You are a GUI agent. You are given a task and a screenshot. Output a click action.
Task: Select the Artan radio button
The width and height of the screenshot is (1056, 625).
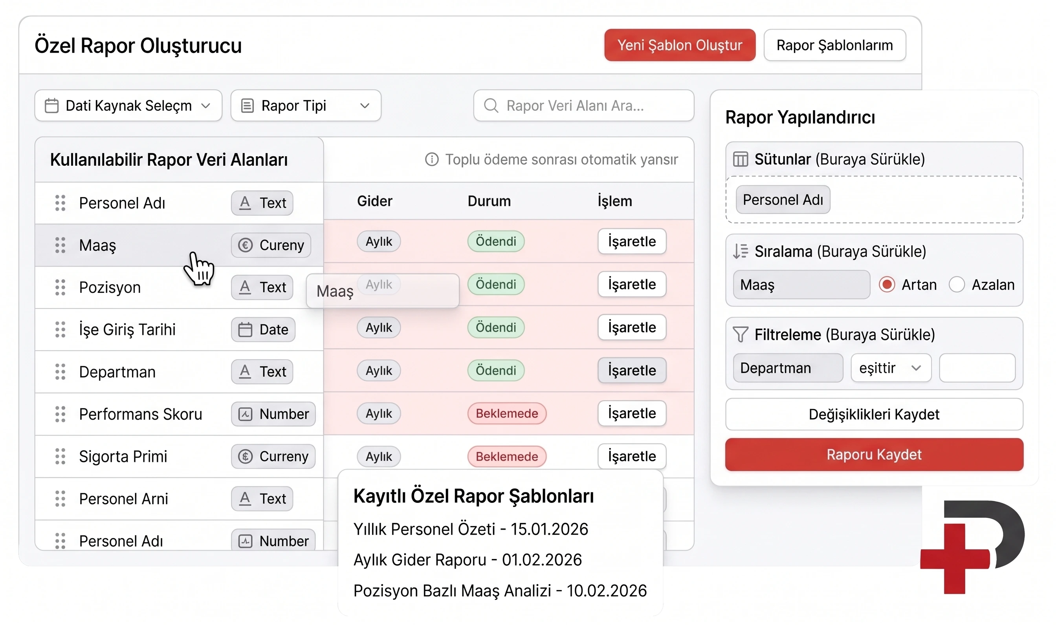887,285
